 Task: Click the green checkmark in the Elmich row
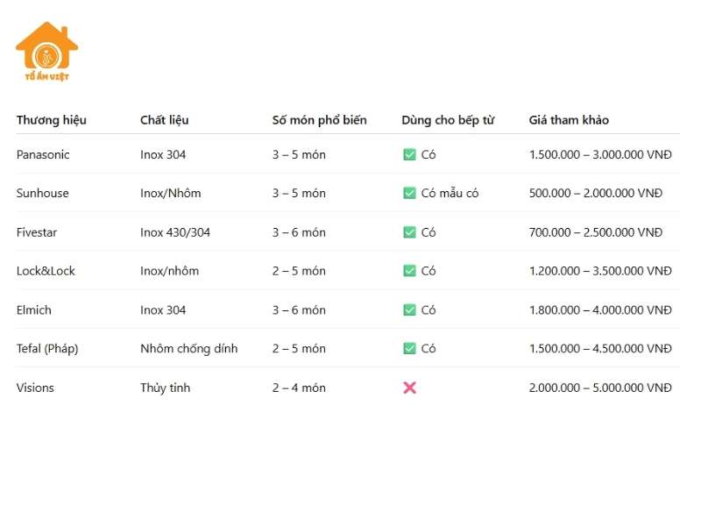409,310
